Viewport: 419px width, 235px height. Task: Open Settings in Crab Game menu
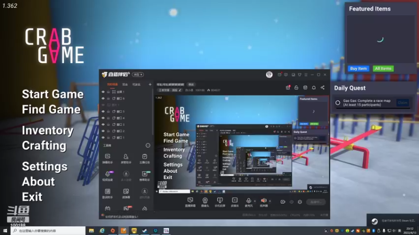(45, 166)
